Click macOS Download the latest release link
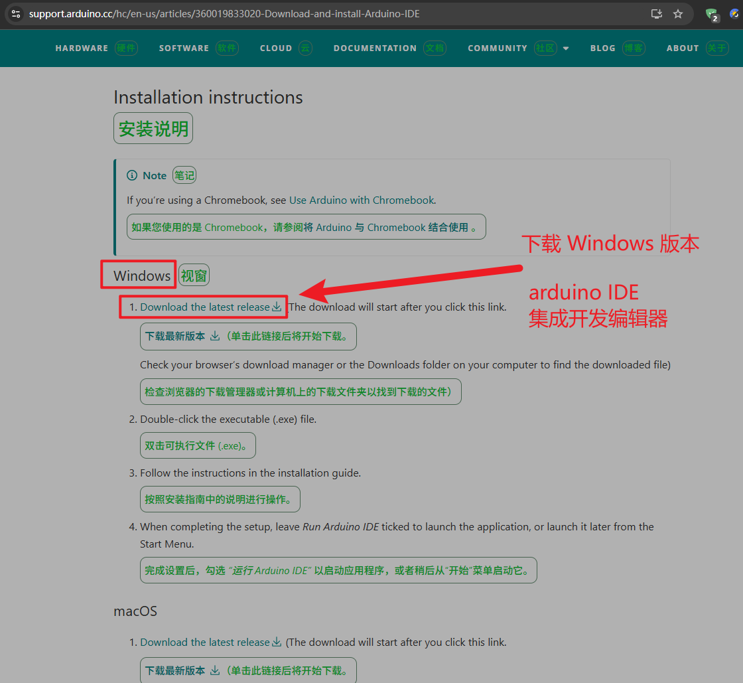The width and height of the screenshot is (743, 683). coord(205,643)
